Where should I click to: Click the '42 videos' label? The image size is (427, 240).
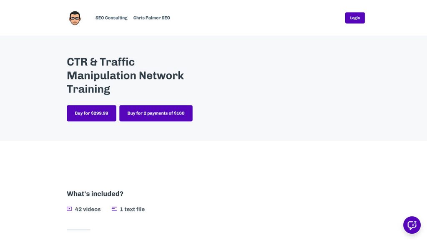pyautogui.click(x=88, y=209)
